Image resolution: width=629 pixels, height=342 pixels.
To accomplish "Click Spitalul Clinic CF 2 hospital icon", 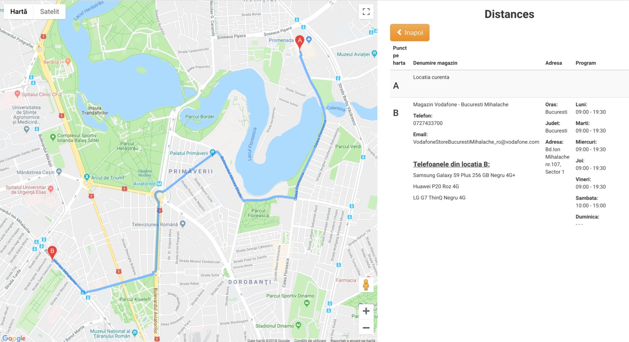I will 17,94.
